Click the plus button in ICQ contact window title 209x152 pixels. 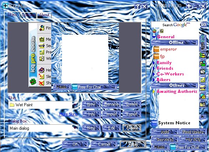[189, 6]
